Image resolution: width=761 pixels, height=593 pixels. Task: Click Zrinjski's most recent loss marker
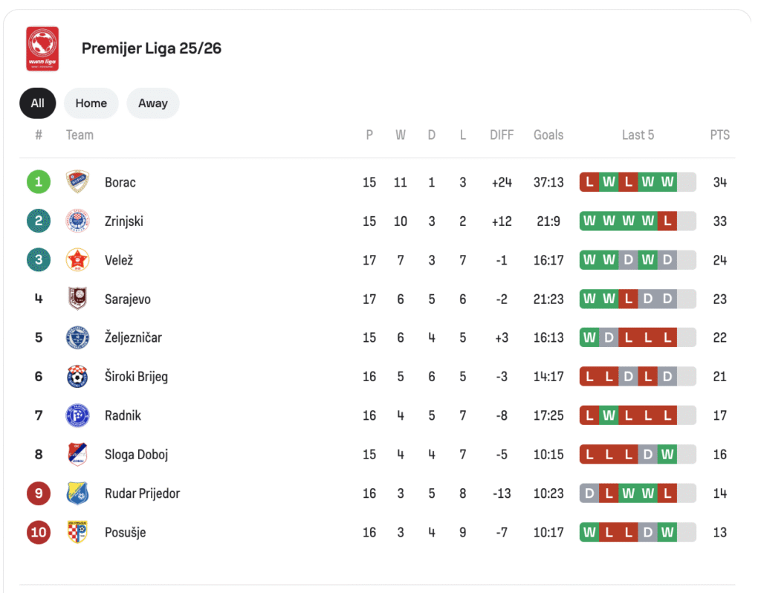[x=667, y=221]
